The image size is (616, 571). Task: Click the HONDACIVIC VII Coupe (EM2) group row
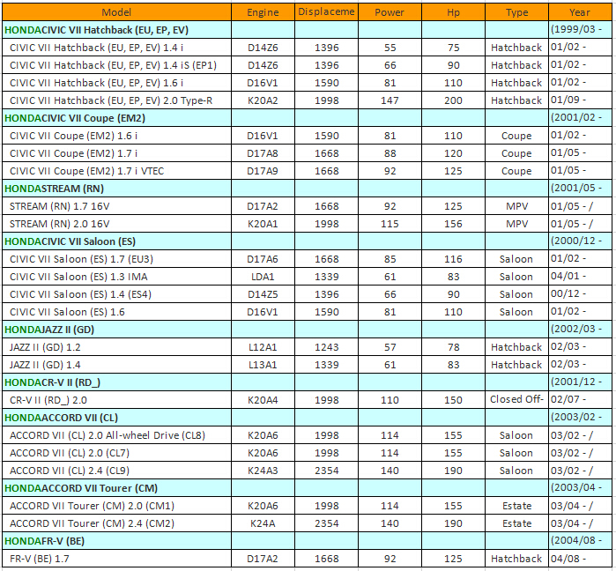307,118
